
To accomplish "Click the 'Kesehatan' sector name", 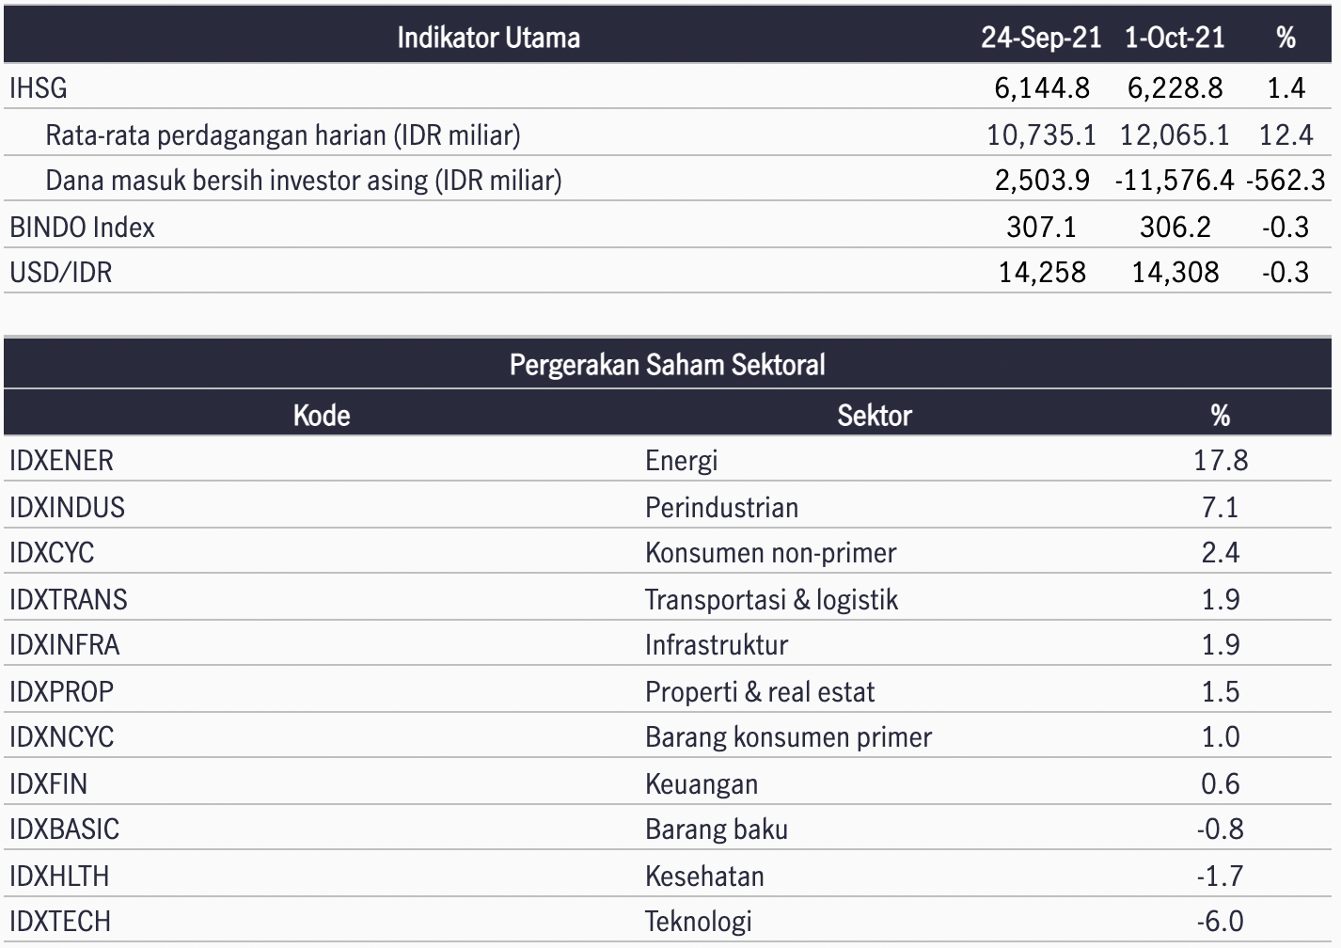I will pyautogui.click(x=704, y=877).
